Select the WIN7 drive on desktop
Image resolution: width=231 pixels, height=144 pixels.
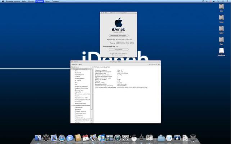(221, 30)
